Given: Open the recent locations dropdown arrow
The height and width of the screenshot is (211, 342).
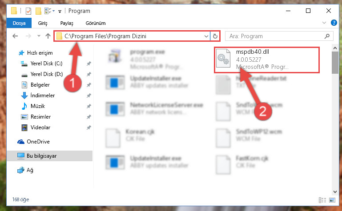Looking at the screenshot, I should pyautogui.click(x=39, y=36).
